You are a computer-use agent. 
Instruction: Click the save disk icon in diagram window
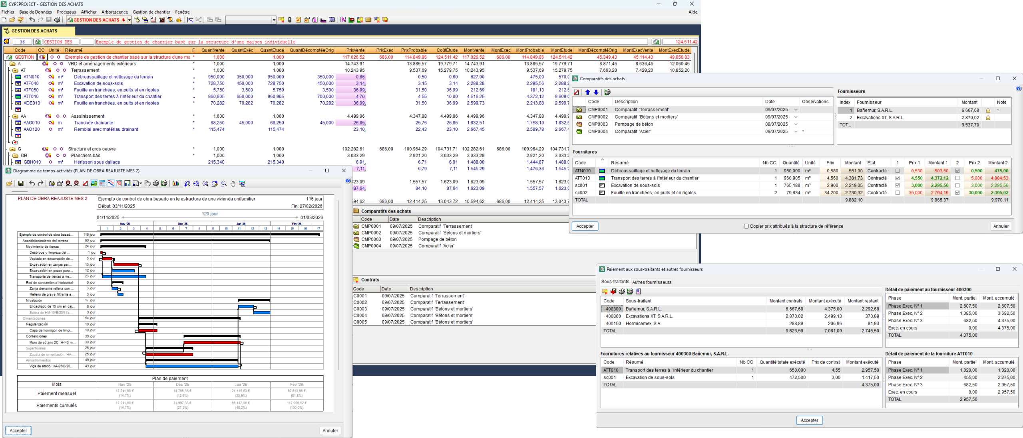tap(21, 183)
